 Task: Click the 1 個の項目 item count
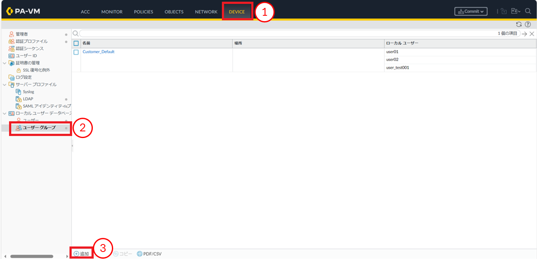tap(508, 34)
